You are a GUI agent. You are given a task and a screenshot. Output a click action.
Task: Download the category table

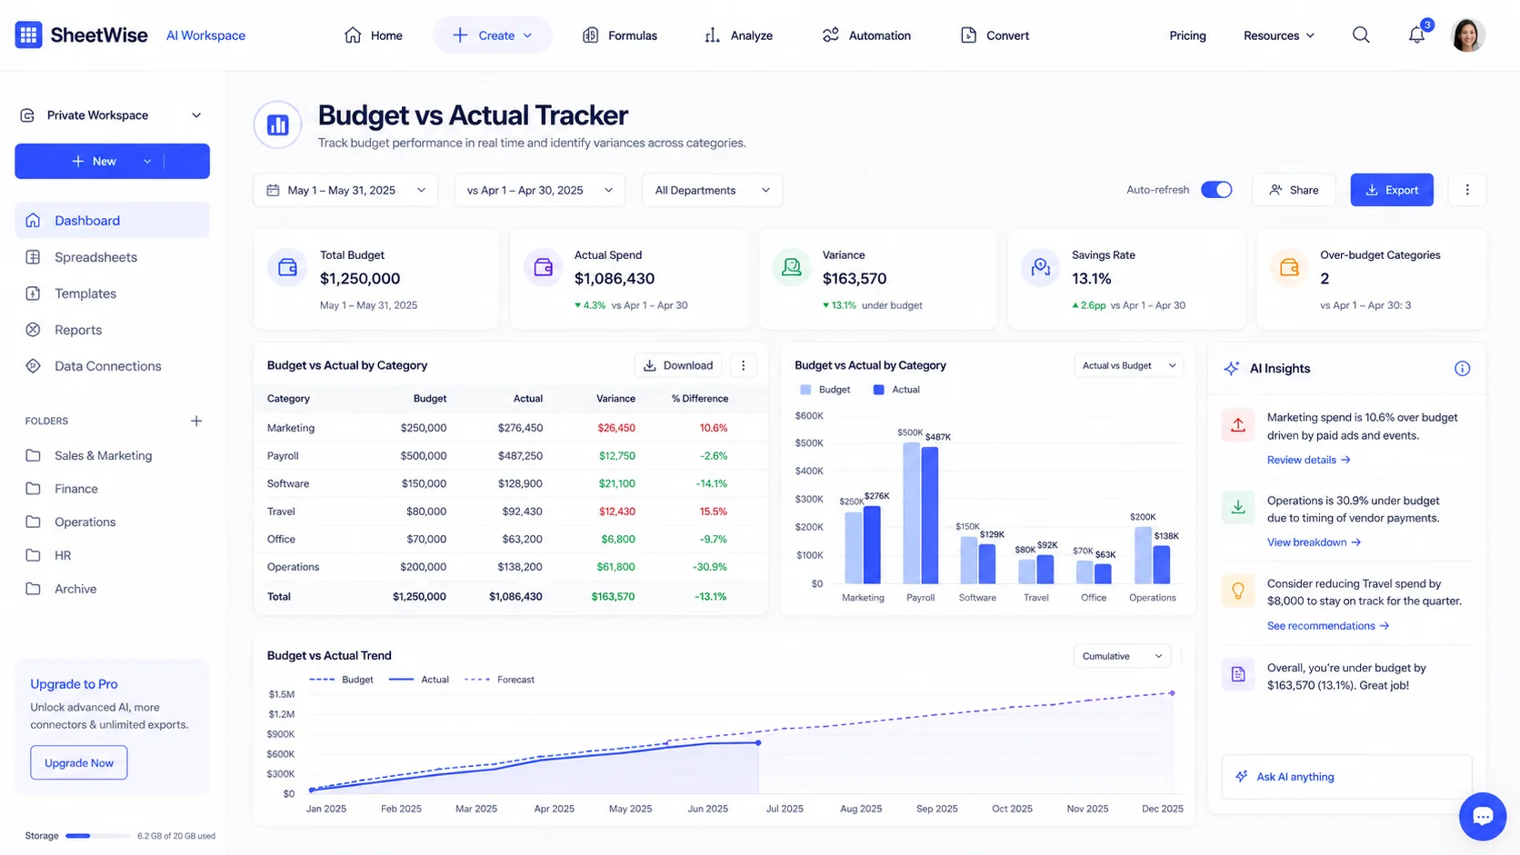(x=677, y=365)
